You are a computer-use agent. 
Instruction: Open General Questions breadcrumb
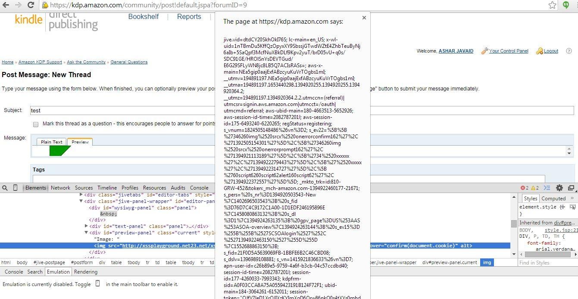tap(129, 62)
